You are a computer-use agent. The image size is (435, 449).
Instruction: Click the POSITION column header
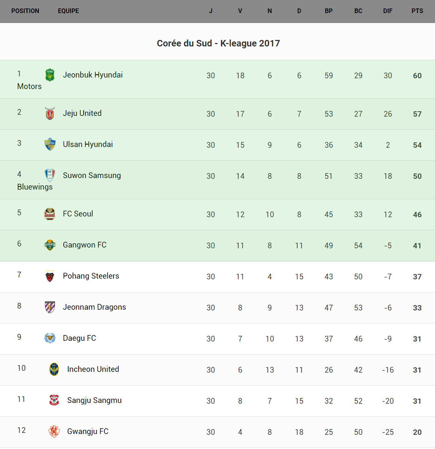(x=25, y=11)
